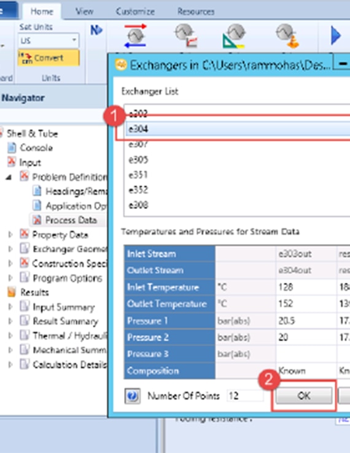
Task: Select exchanger e304 in the list
Action: point(238,129)
